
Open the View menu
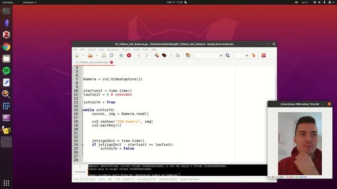tap(101, 49)
